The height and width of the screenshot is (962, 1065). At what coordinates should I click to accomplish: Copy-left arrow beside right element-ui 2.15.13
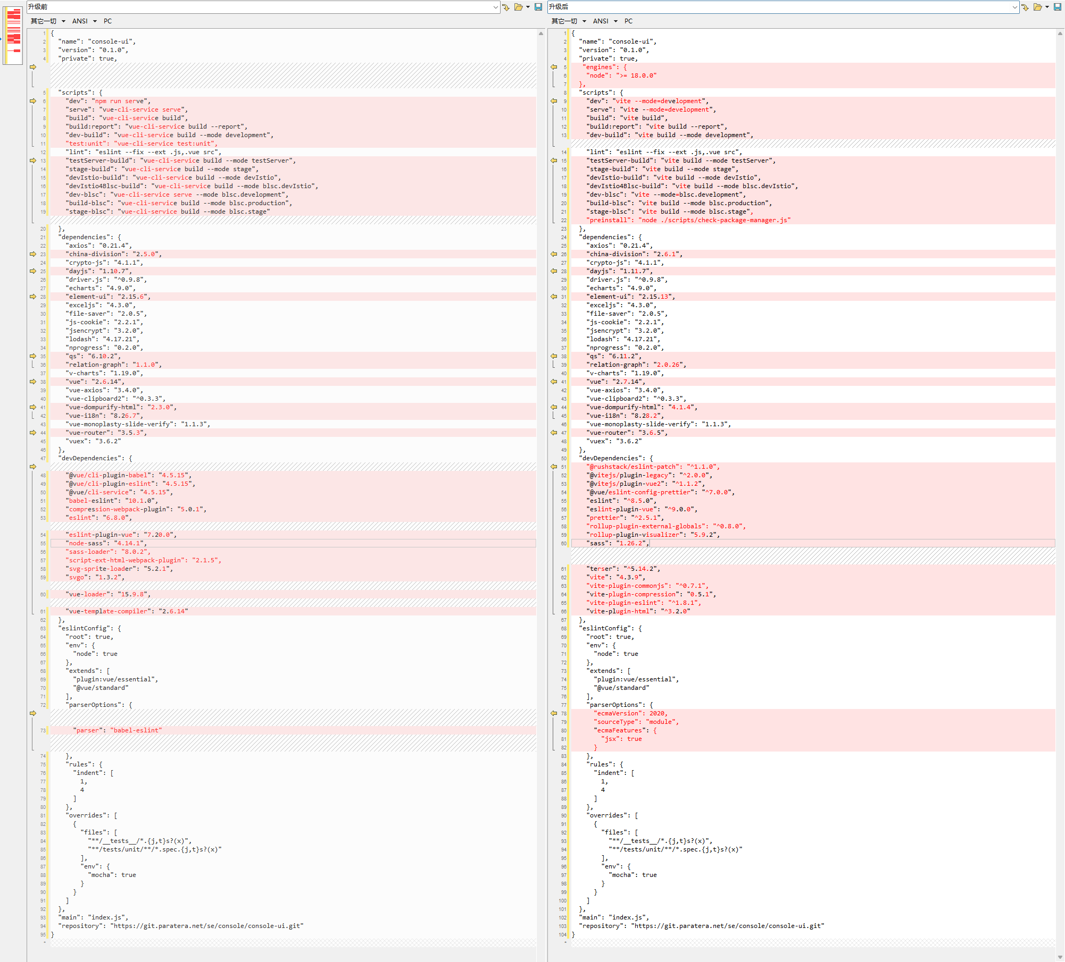[x=554, y=297]
